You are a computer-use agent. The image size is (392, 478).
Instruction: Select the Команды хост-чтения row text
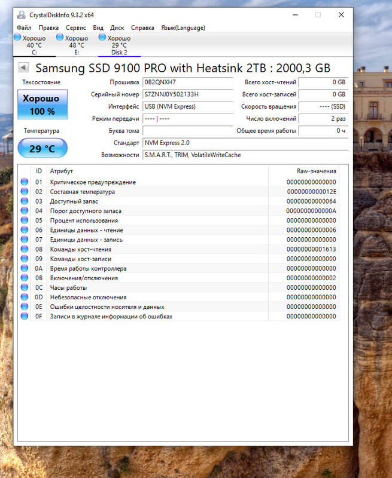pyautogui.click(x=81, y=249)
